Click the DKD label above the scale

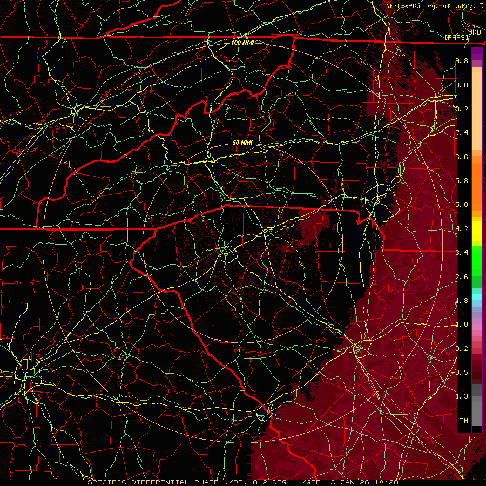[475, 32]
